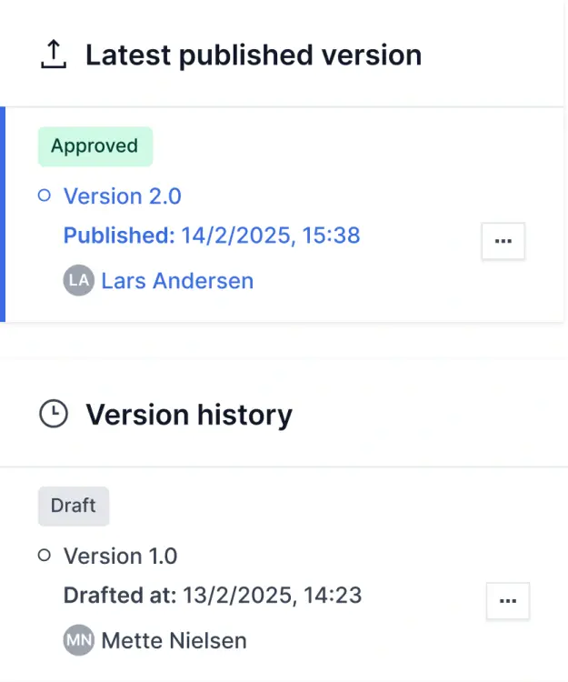Image resolution: width=568 pixels, height=682 pixels.
Task: Click the Approved status badge
Action: (95, 146)
